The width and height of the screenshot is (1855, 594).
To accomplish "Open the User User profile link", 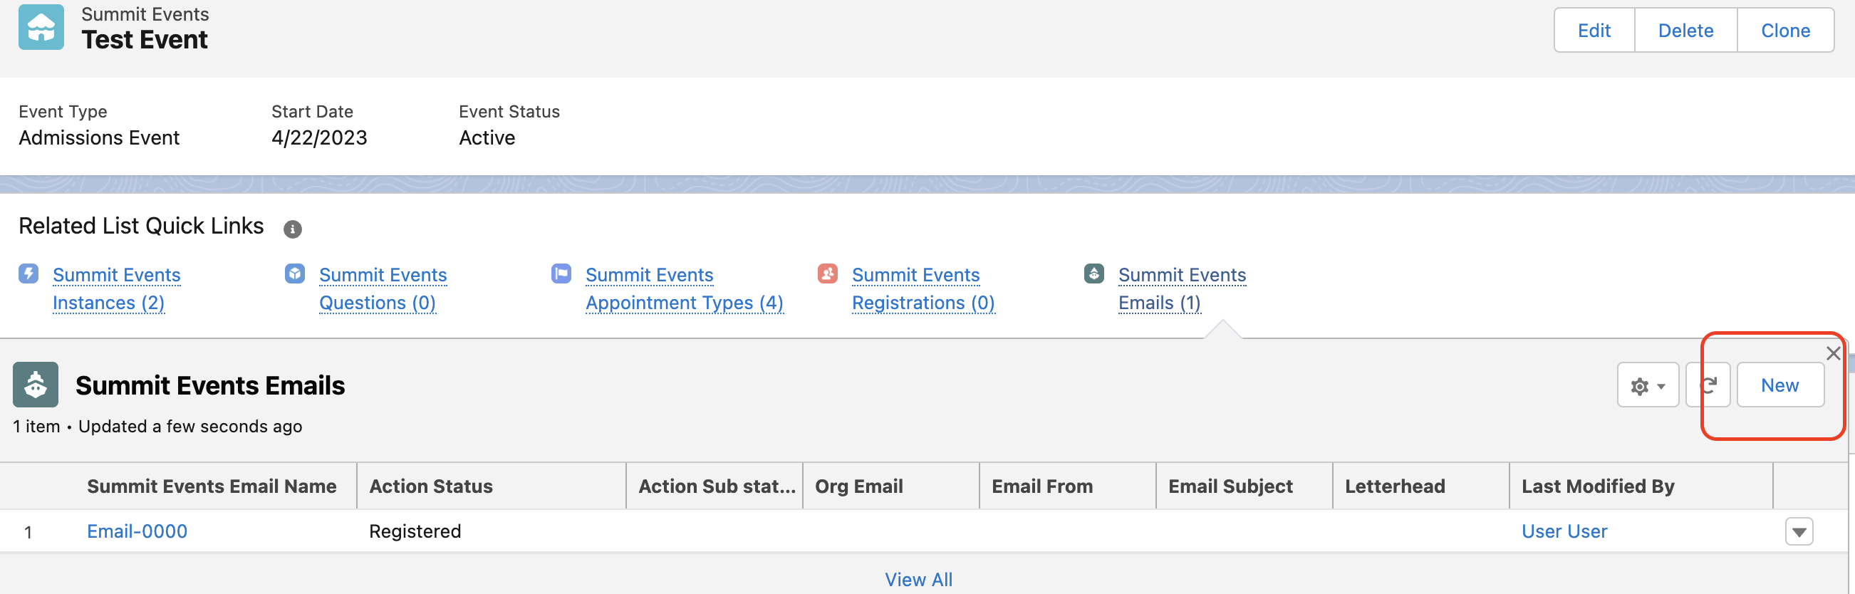I will pos(1564,531).
